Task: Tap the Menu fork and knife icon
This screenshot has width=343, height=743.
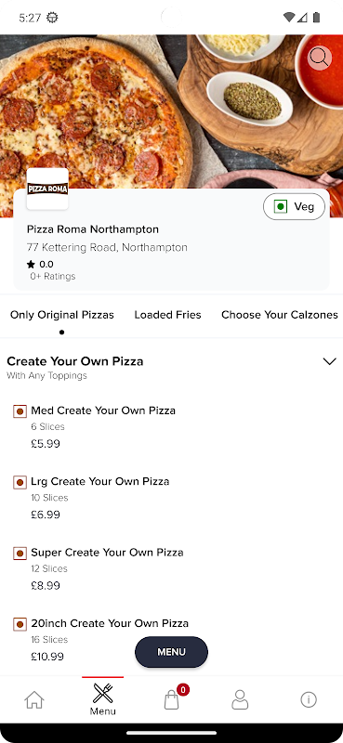Action: pyautogui.click(x=103, y=694)
